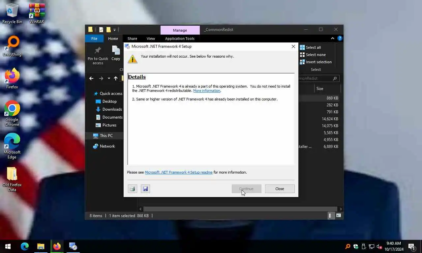Click the Explorer horizontal scrollbar
The width and height of the screenshot is (422, 253).
(240, 209)
